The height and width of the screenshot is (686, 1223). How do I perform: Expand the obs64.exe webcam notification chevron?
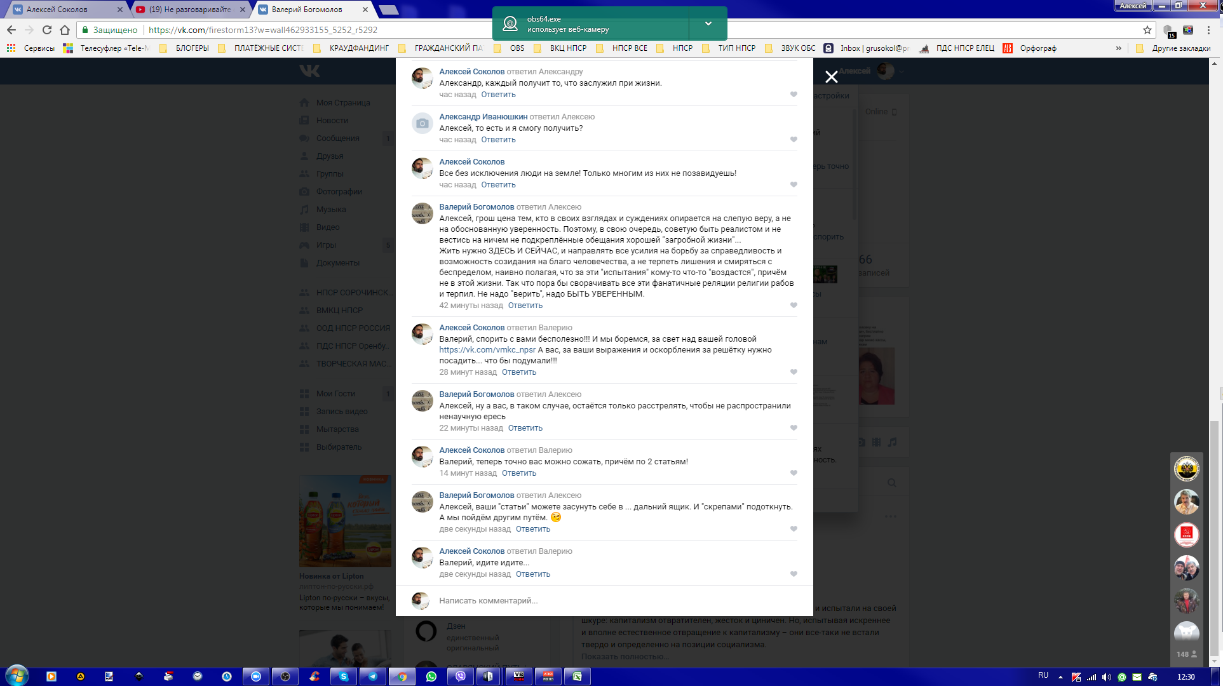[708, 24]
